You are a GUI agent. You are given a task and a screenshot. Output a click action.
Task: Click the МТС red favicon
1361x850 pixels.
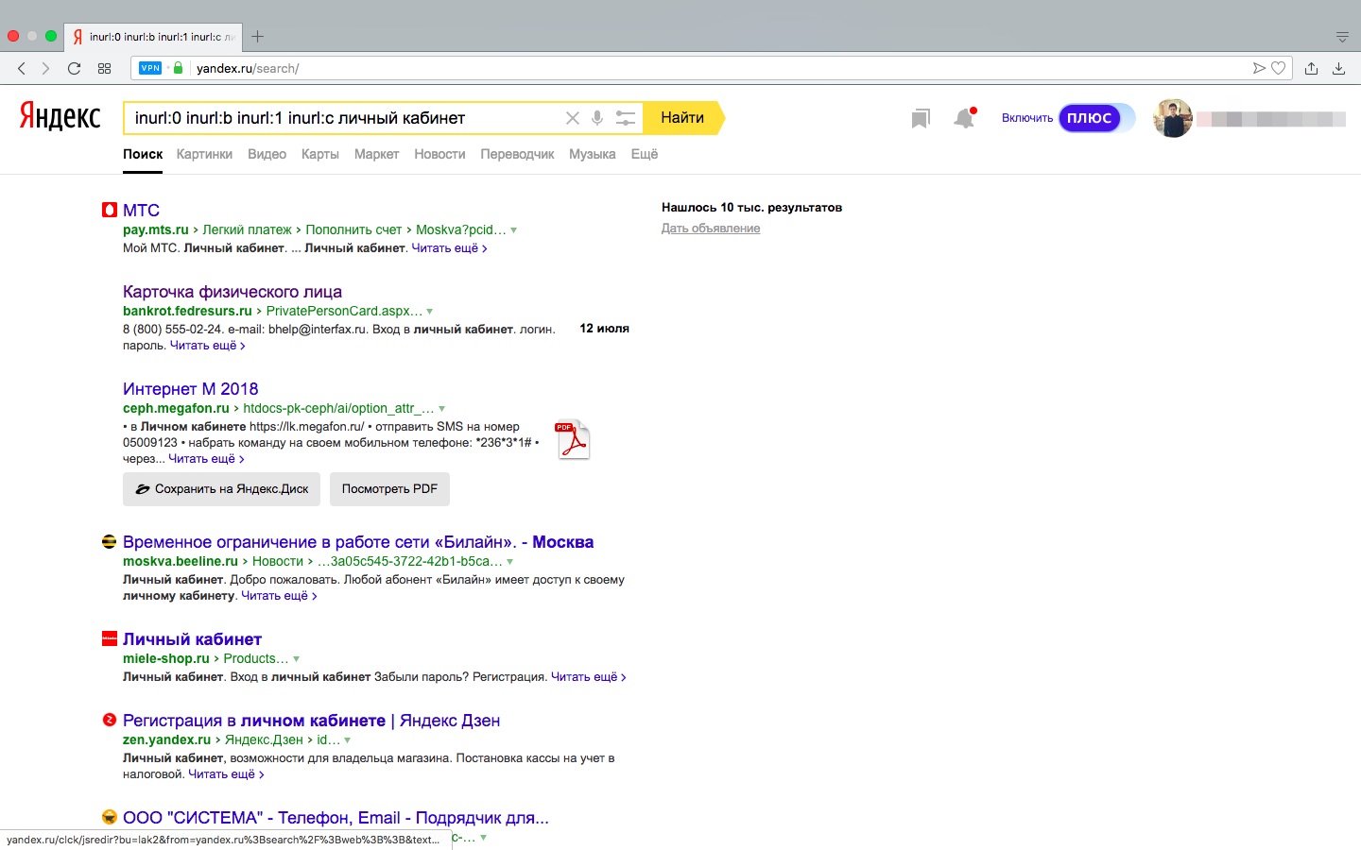pos(110,210)
